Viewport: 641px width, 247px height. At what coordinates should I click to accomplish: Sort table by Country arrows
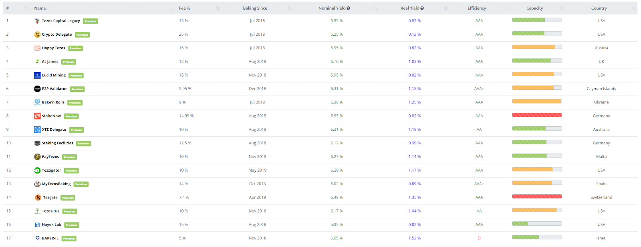point(634,8)
